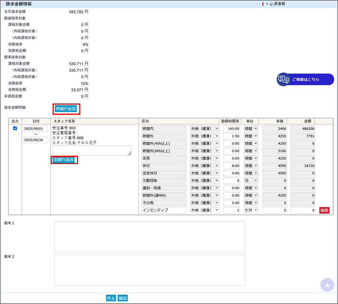Image resolution: width=338 pixels, height=304 pixels.
Task: Click work hours field showing 1:50
Action: (231, 136)
